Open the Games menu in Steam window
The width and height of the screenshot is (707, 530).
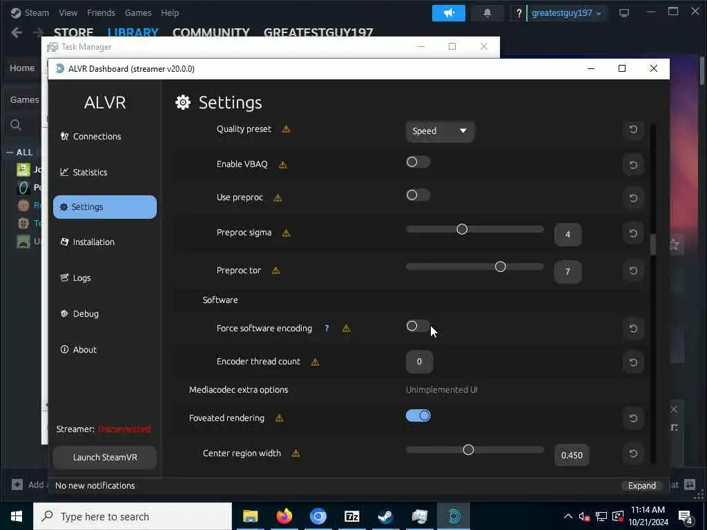click(138, 12)
